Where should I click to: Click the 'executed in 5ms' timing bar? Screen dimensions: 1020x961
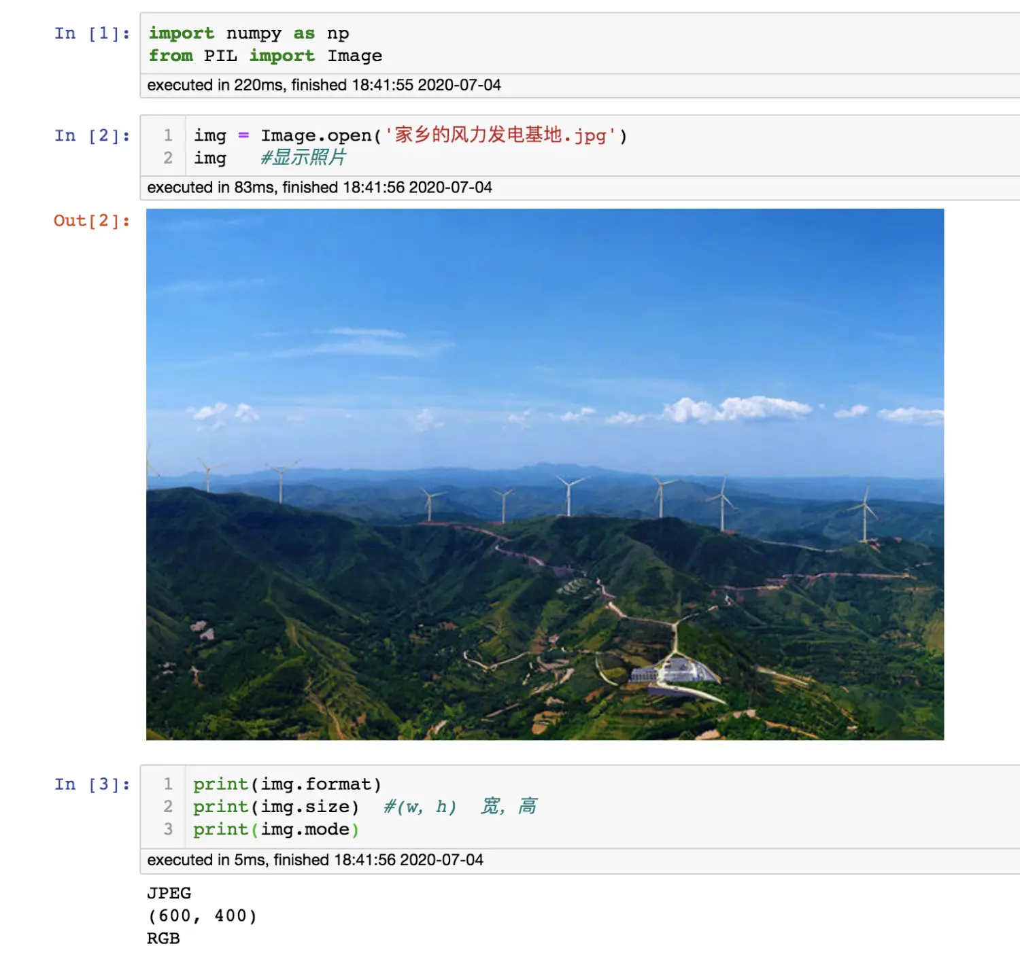point(315,860)
